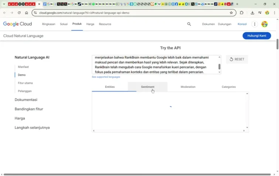Go to Konsol link
The image size is (279, 176).
tap(242, 24)
